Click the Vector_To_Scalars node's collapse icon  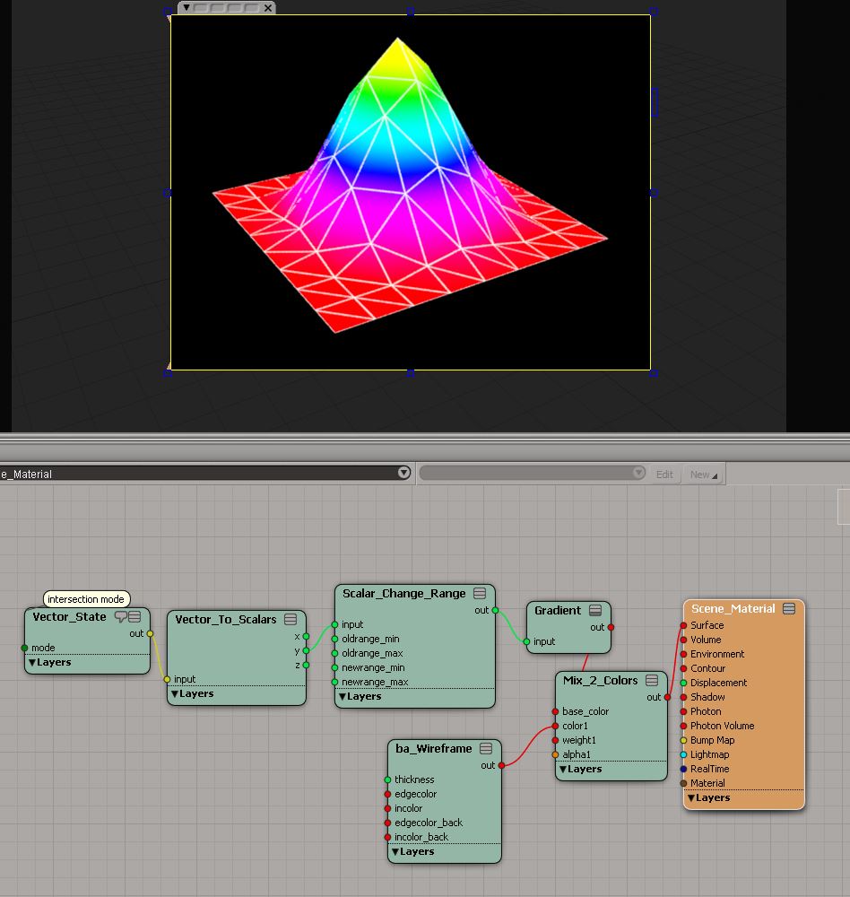pos(291,620)
